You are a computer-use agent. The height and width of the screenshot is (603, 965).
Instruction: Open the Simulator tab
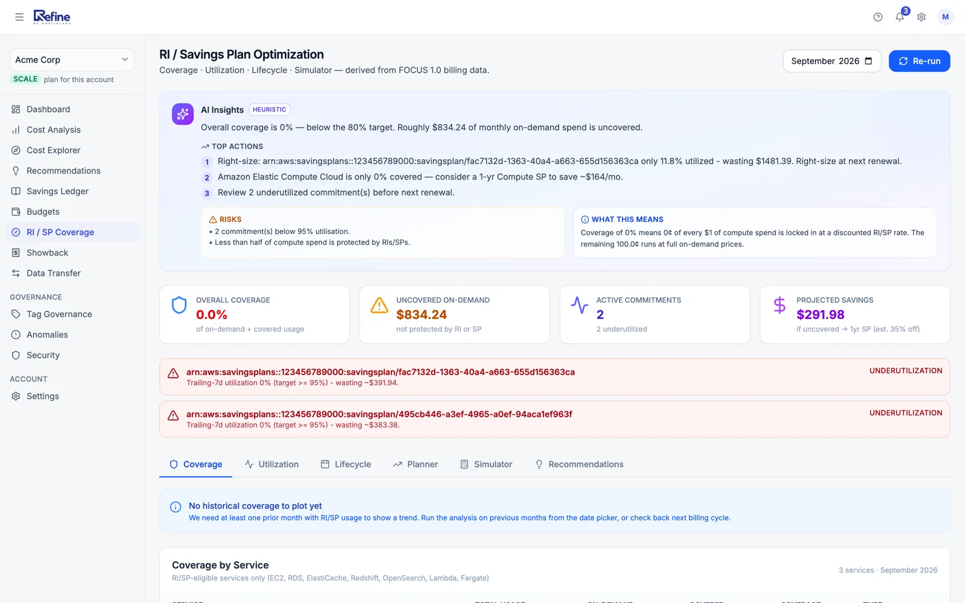tap(486, 464)
